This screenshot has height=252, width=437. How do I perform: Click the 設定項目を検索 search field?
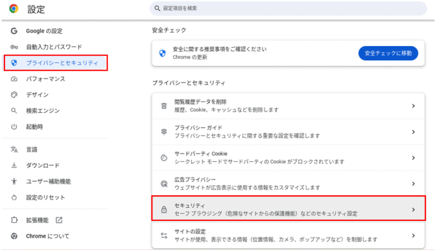click(288, 8)
